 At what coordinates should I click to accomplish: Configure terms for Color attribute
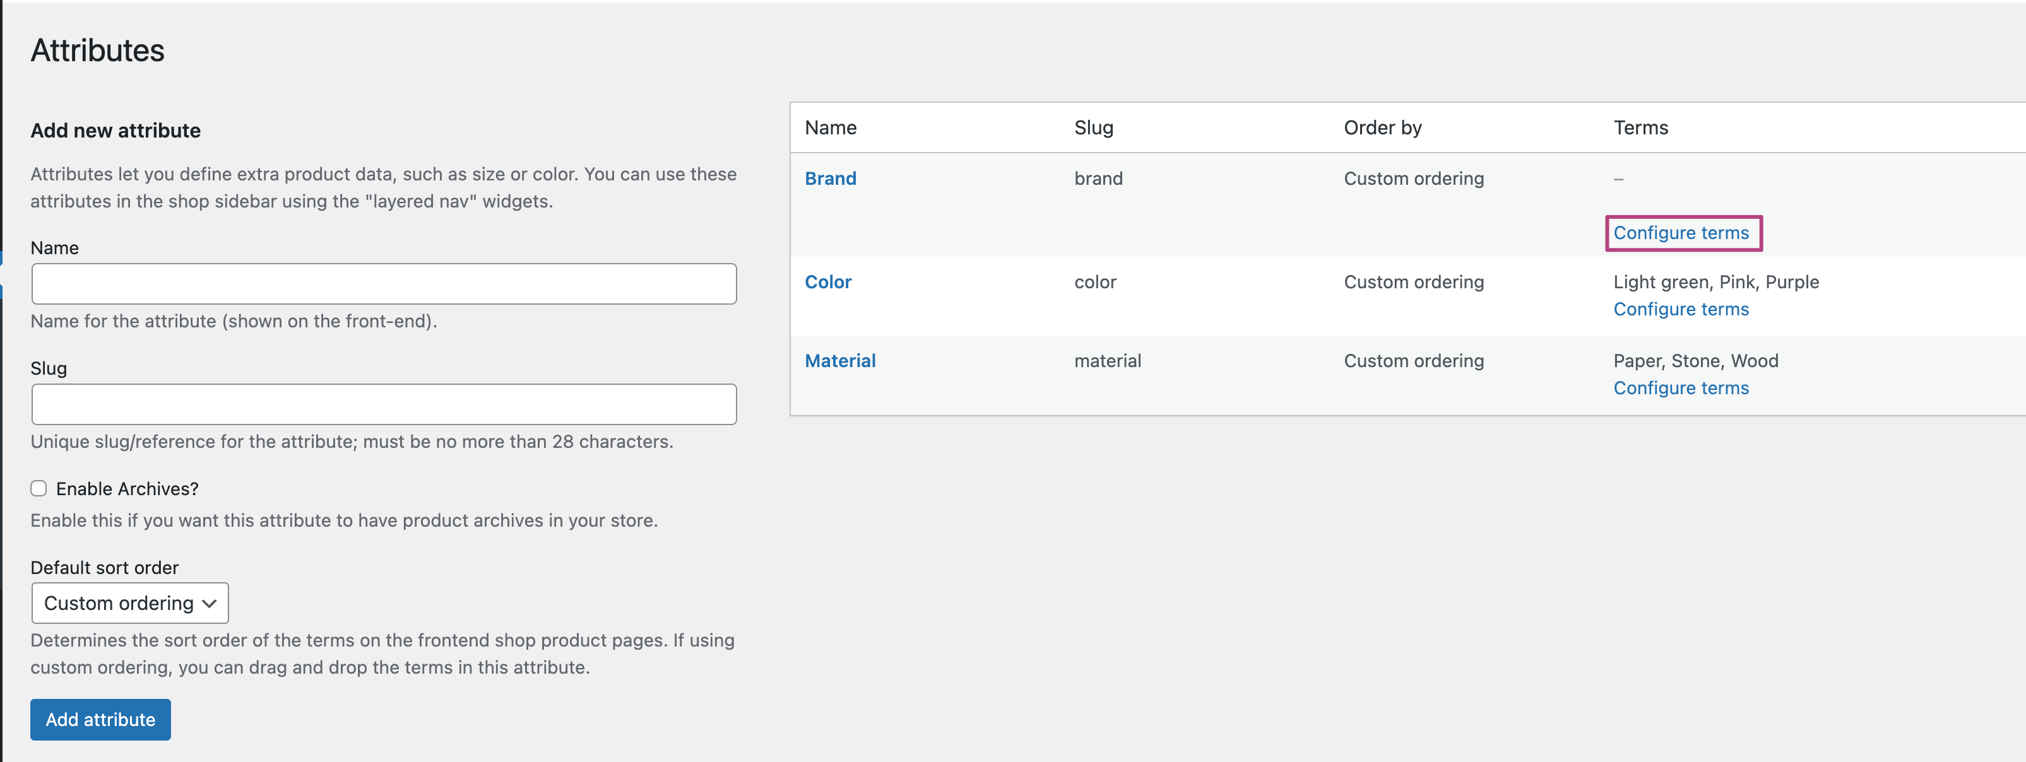pos(1681,309)
